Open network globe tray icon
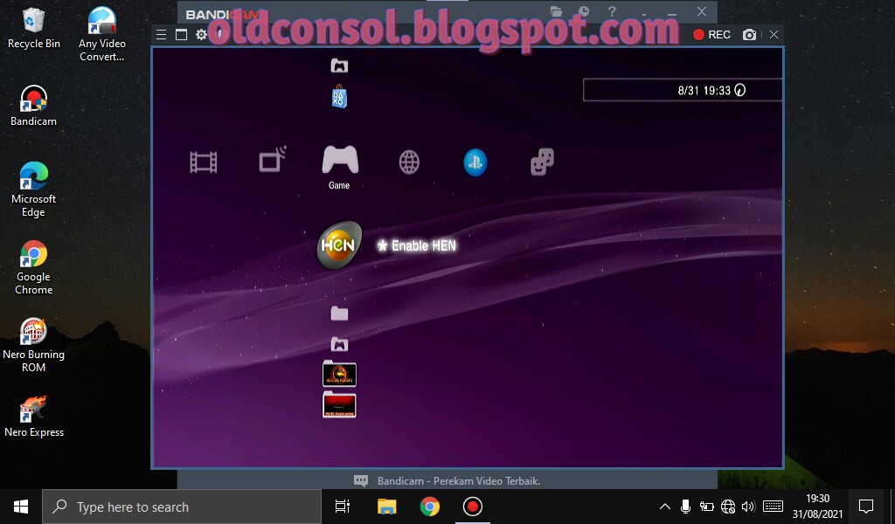 (x=728, y=507)
